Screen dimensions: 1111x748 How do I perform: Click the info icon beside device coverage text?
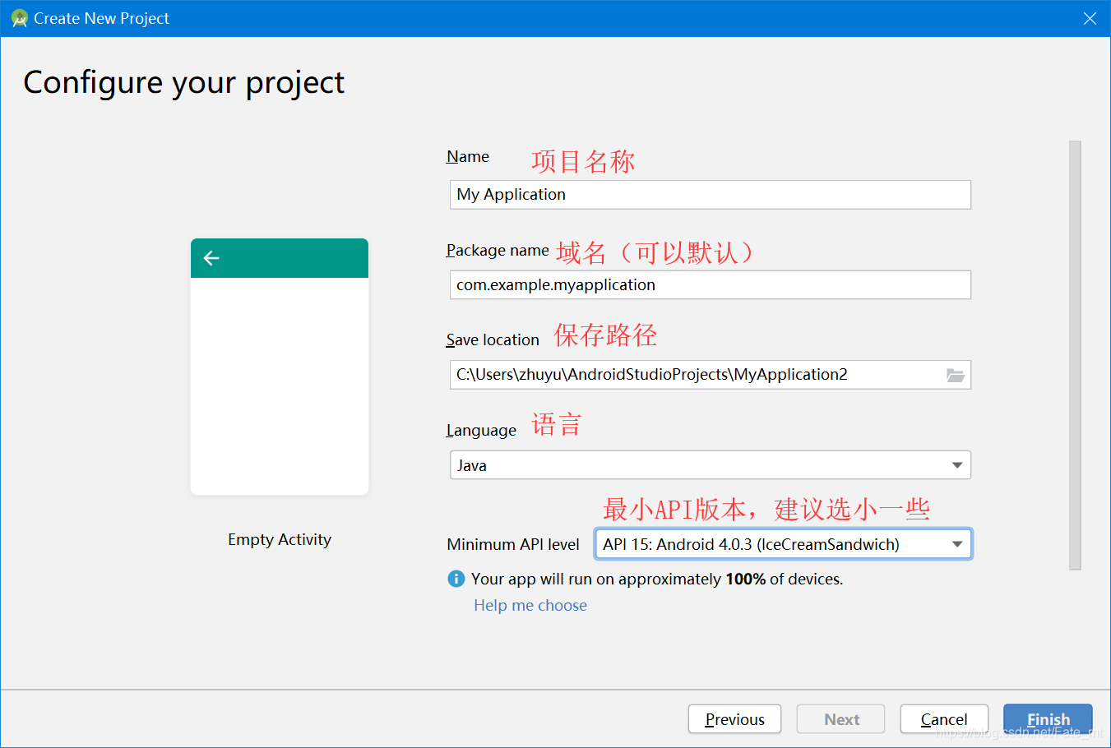(456, 579)
